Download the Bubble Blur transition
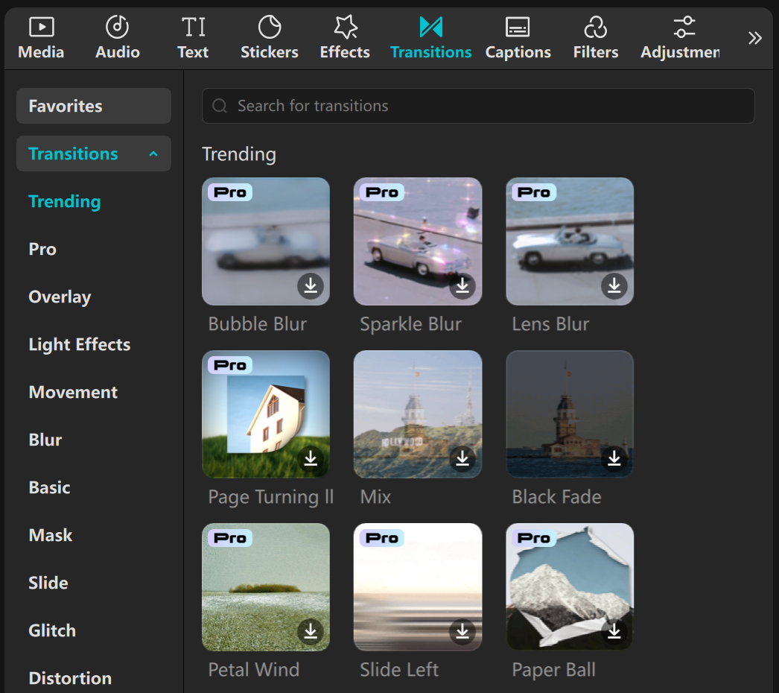 [x=311, y=286]
